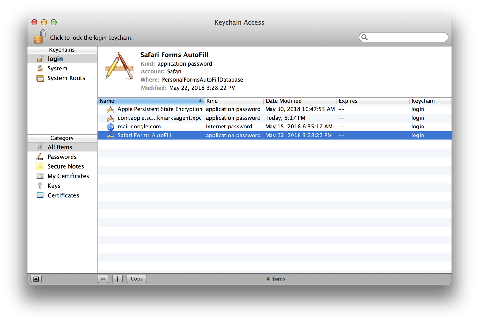Select the System Roots keychain
Image resolution: width=479 pixels, height=323 pixels.
click(62, 78)
